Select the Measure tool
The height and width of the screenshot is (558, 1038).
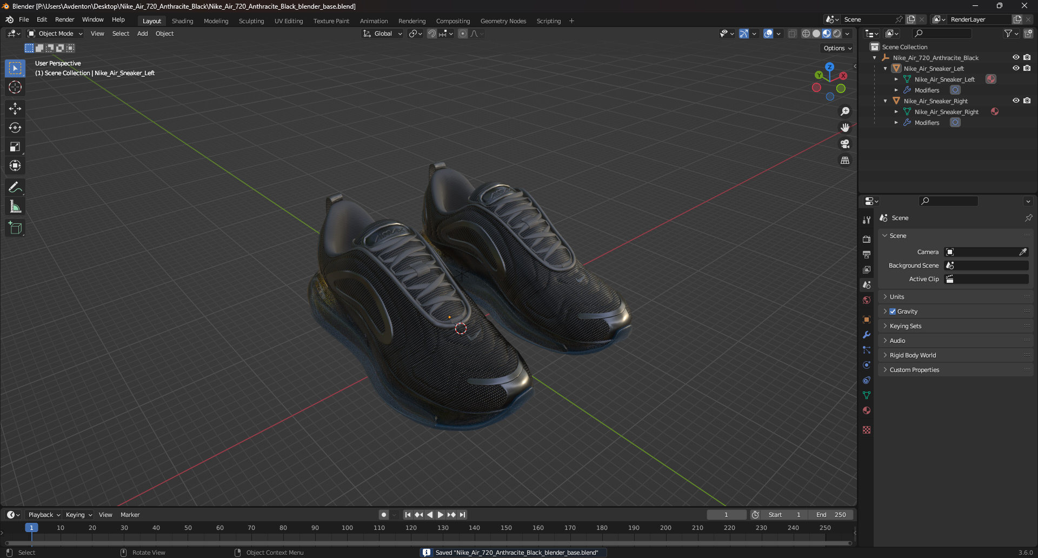coord(15,206)
